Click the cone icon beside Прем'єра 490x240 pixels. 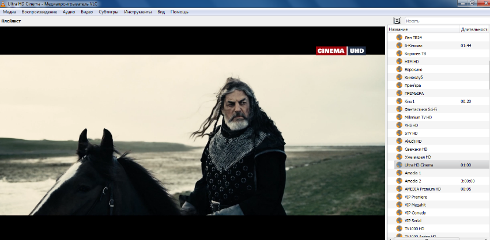point(399,85)
